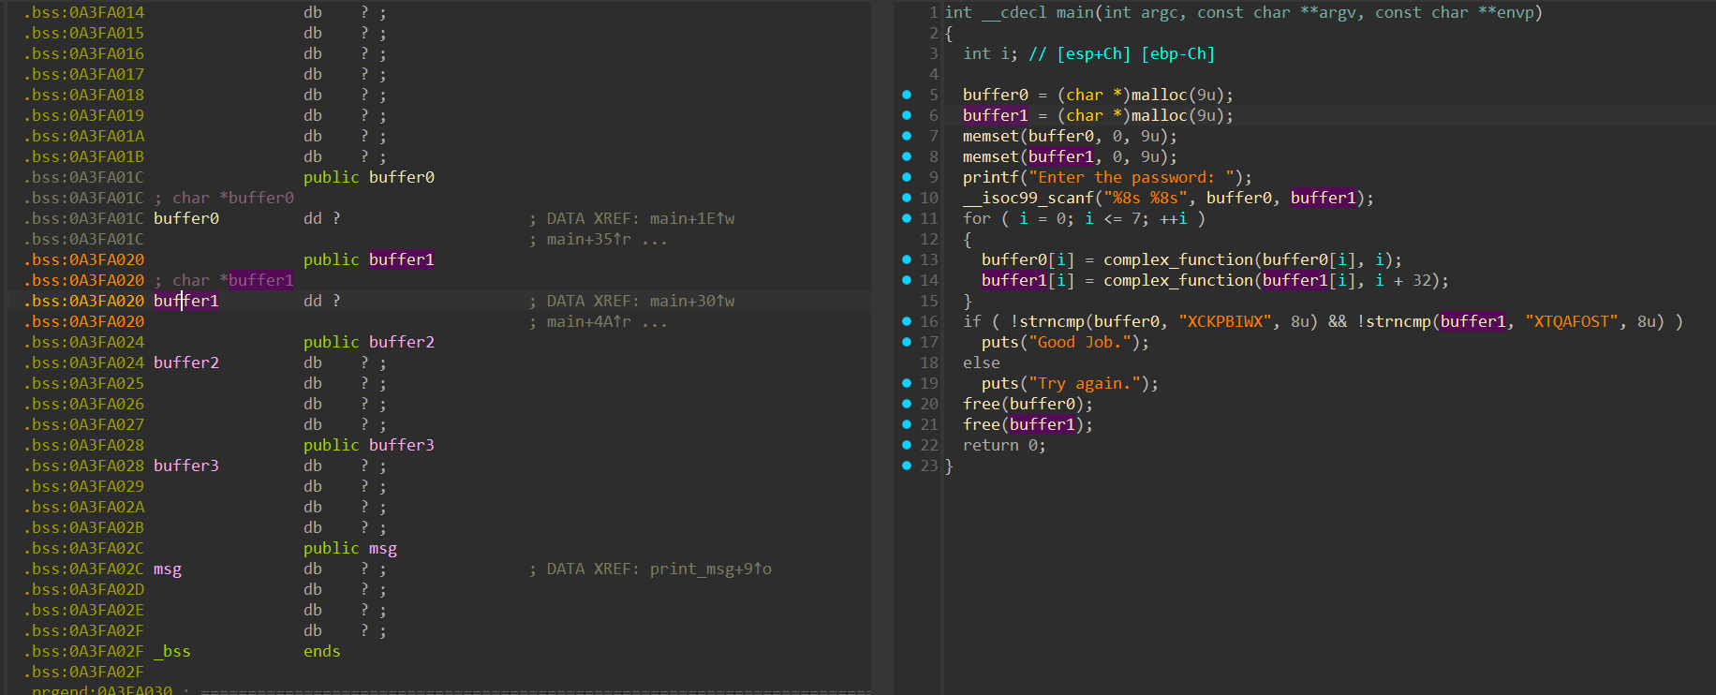Viewport: 1716px width, 695px height.
Task: Click 'complex_function' on pseudocode line 13
Action: (x=1178, y=259)
